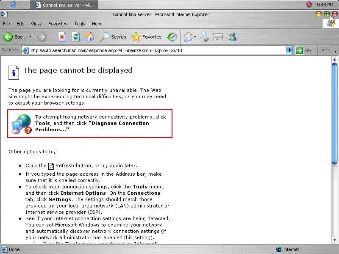Click the greyed Forward arrow button
The height and width of the screenshot is (254, 339).
(x=42, y=37)
